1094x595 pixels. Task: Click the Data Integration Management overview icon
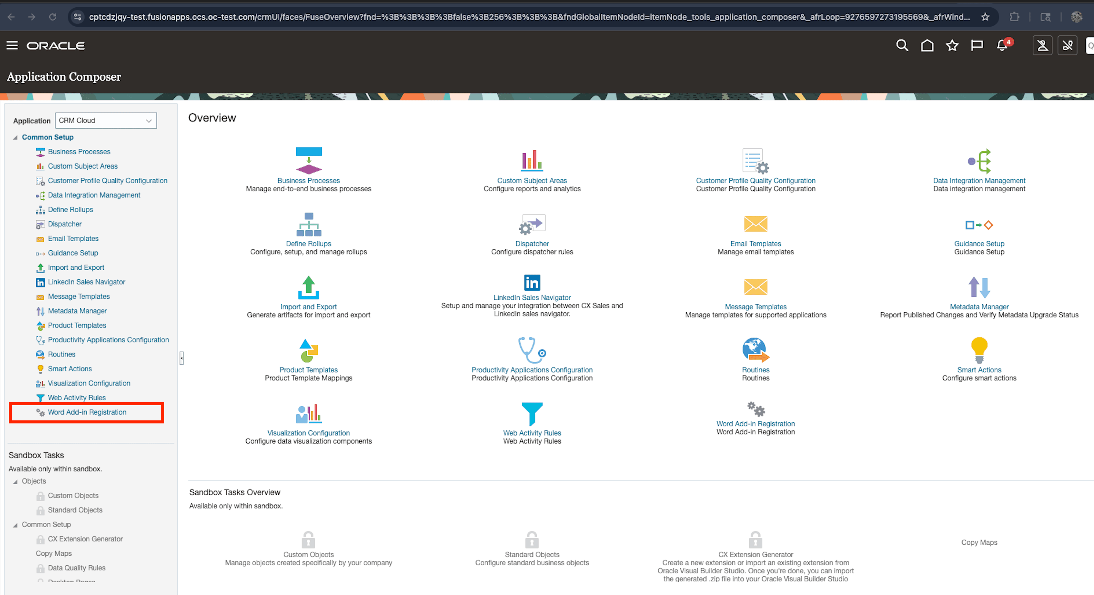click(x=979, y=161)
